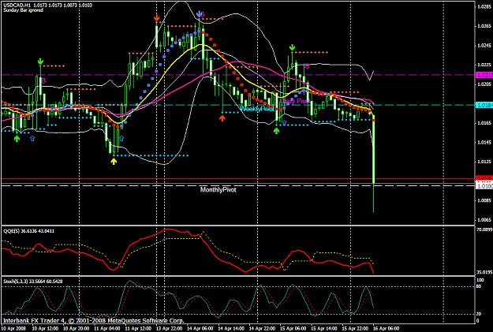Click the 1.0125 price axis label

(x=484, y=162)
